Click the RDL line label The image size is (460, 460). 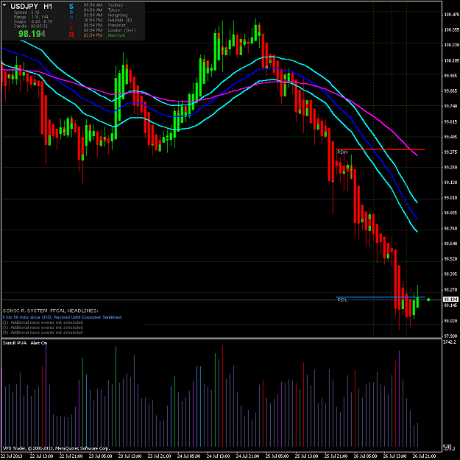click(x=342, y=300)
